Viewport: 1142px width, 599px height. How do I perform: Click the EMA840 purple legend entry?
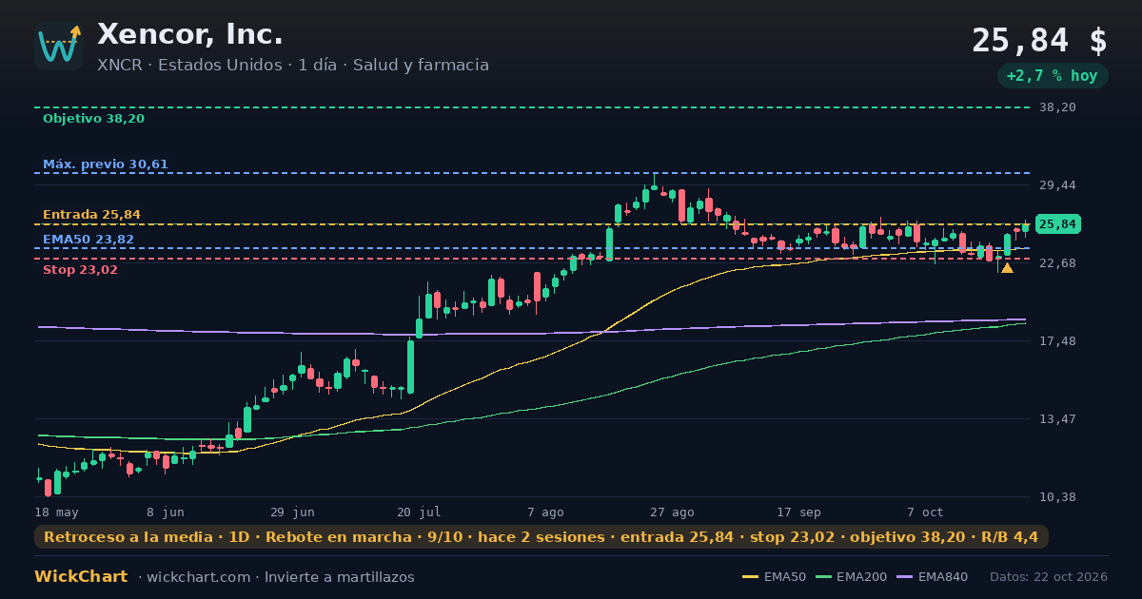coord(932,577)
